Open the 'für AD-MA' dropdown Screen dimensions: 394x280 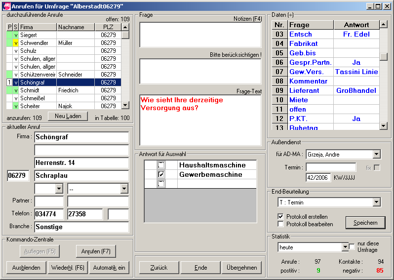(x=376, y=155)
